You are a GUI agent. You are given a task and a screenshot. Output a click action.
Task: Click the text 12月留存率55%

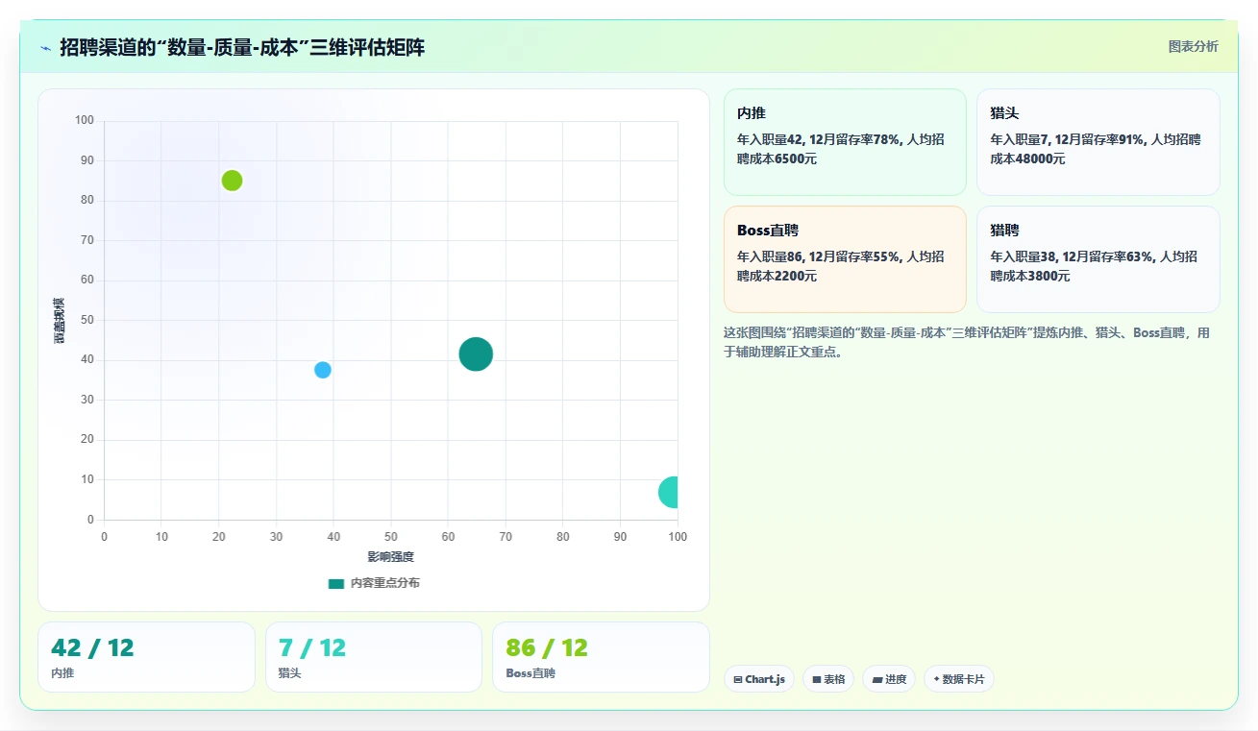click(855, 256)
